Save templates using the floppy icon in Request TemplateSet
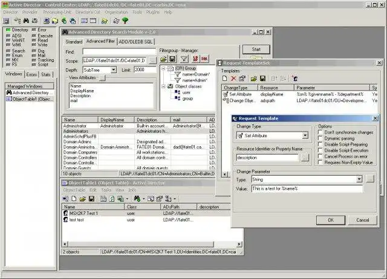 [262, 79]
